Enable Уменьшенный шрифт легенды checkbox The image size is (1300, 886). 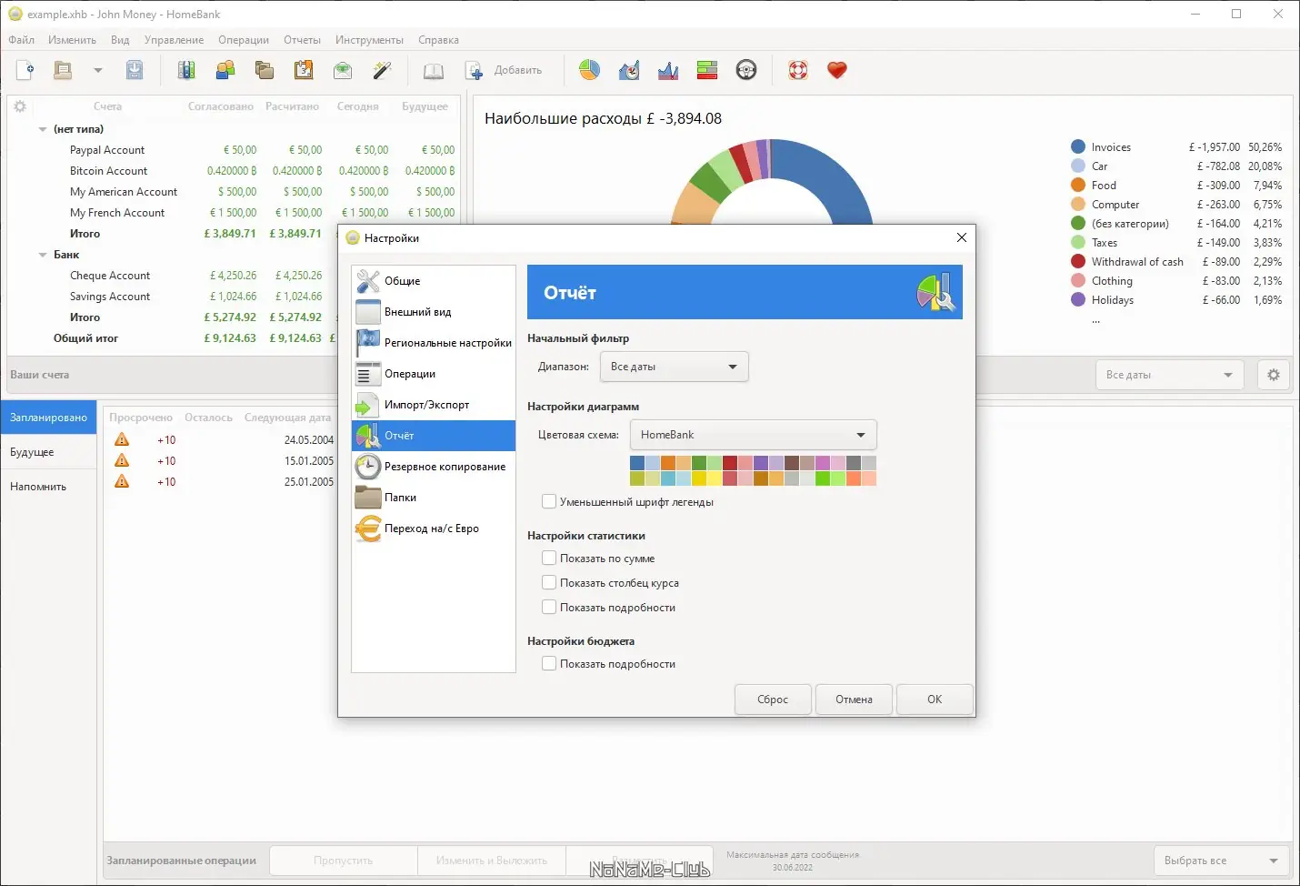tap(549, 501)
